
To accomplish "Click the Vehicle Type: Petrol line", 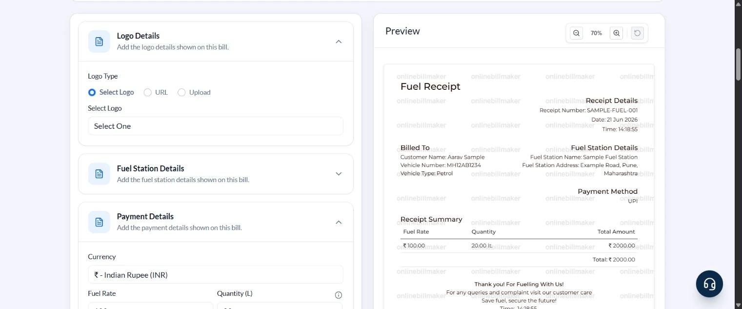I will pos(426,173).
